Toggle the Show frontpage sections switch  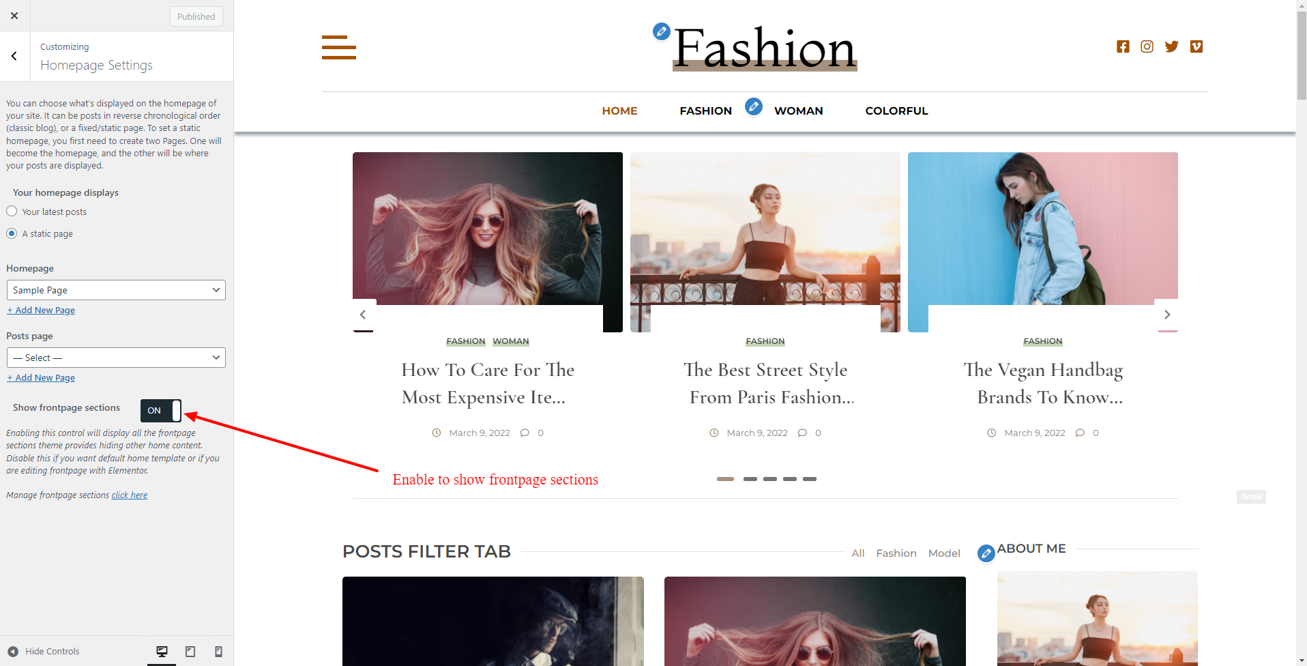coord(161,410)
